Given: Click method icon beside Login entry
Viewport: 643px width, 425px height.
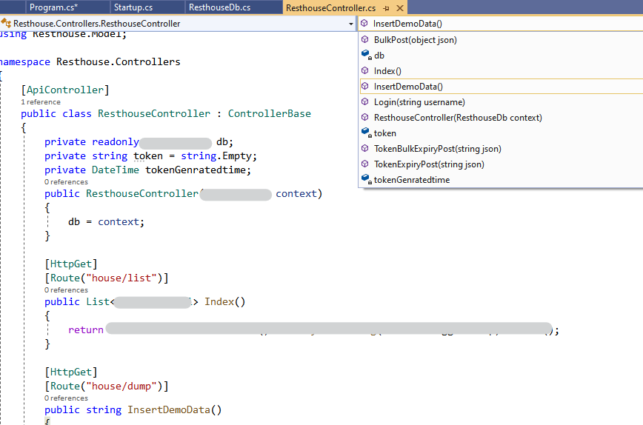Looking at the screenshot, I should 365,101.
